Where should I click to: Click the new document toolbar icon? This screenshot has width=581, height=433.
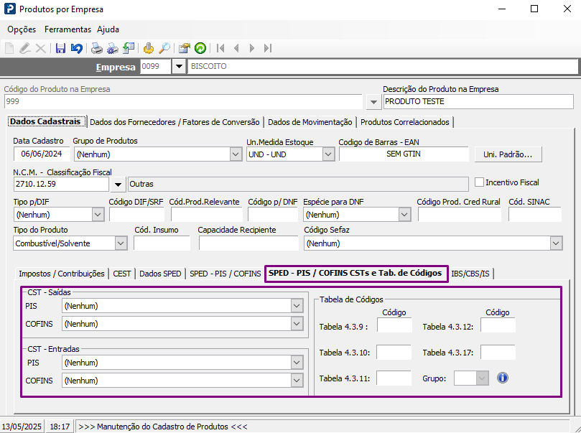[x=9, y=48]
